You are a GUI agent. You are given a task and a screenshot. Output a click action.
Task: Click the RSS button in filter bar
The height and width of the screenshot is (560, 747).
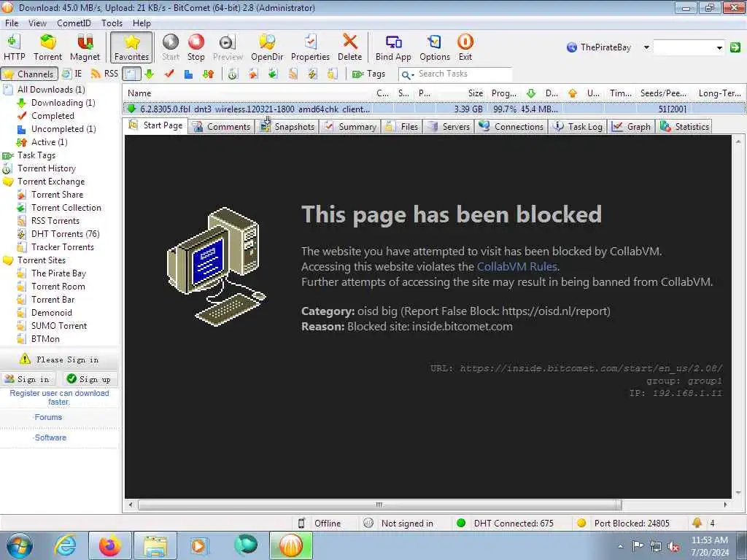click(104, 74)
